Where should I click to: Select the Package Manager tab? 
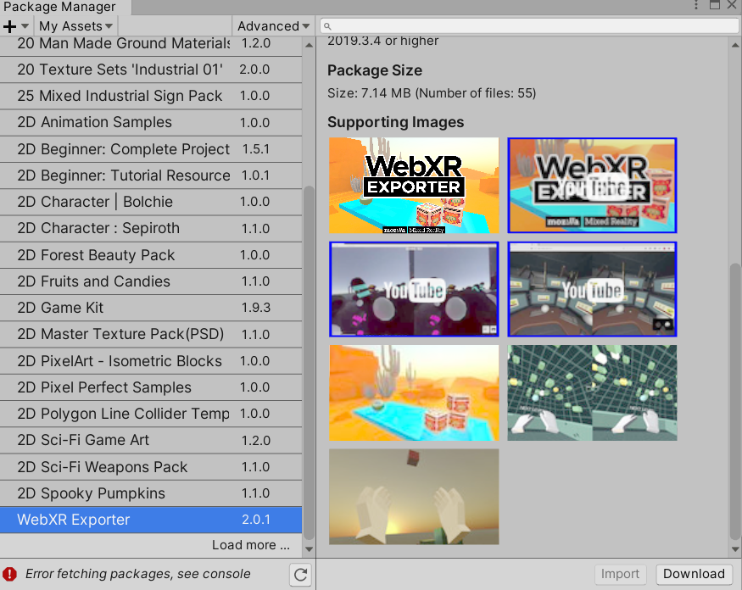65,7
